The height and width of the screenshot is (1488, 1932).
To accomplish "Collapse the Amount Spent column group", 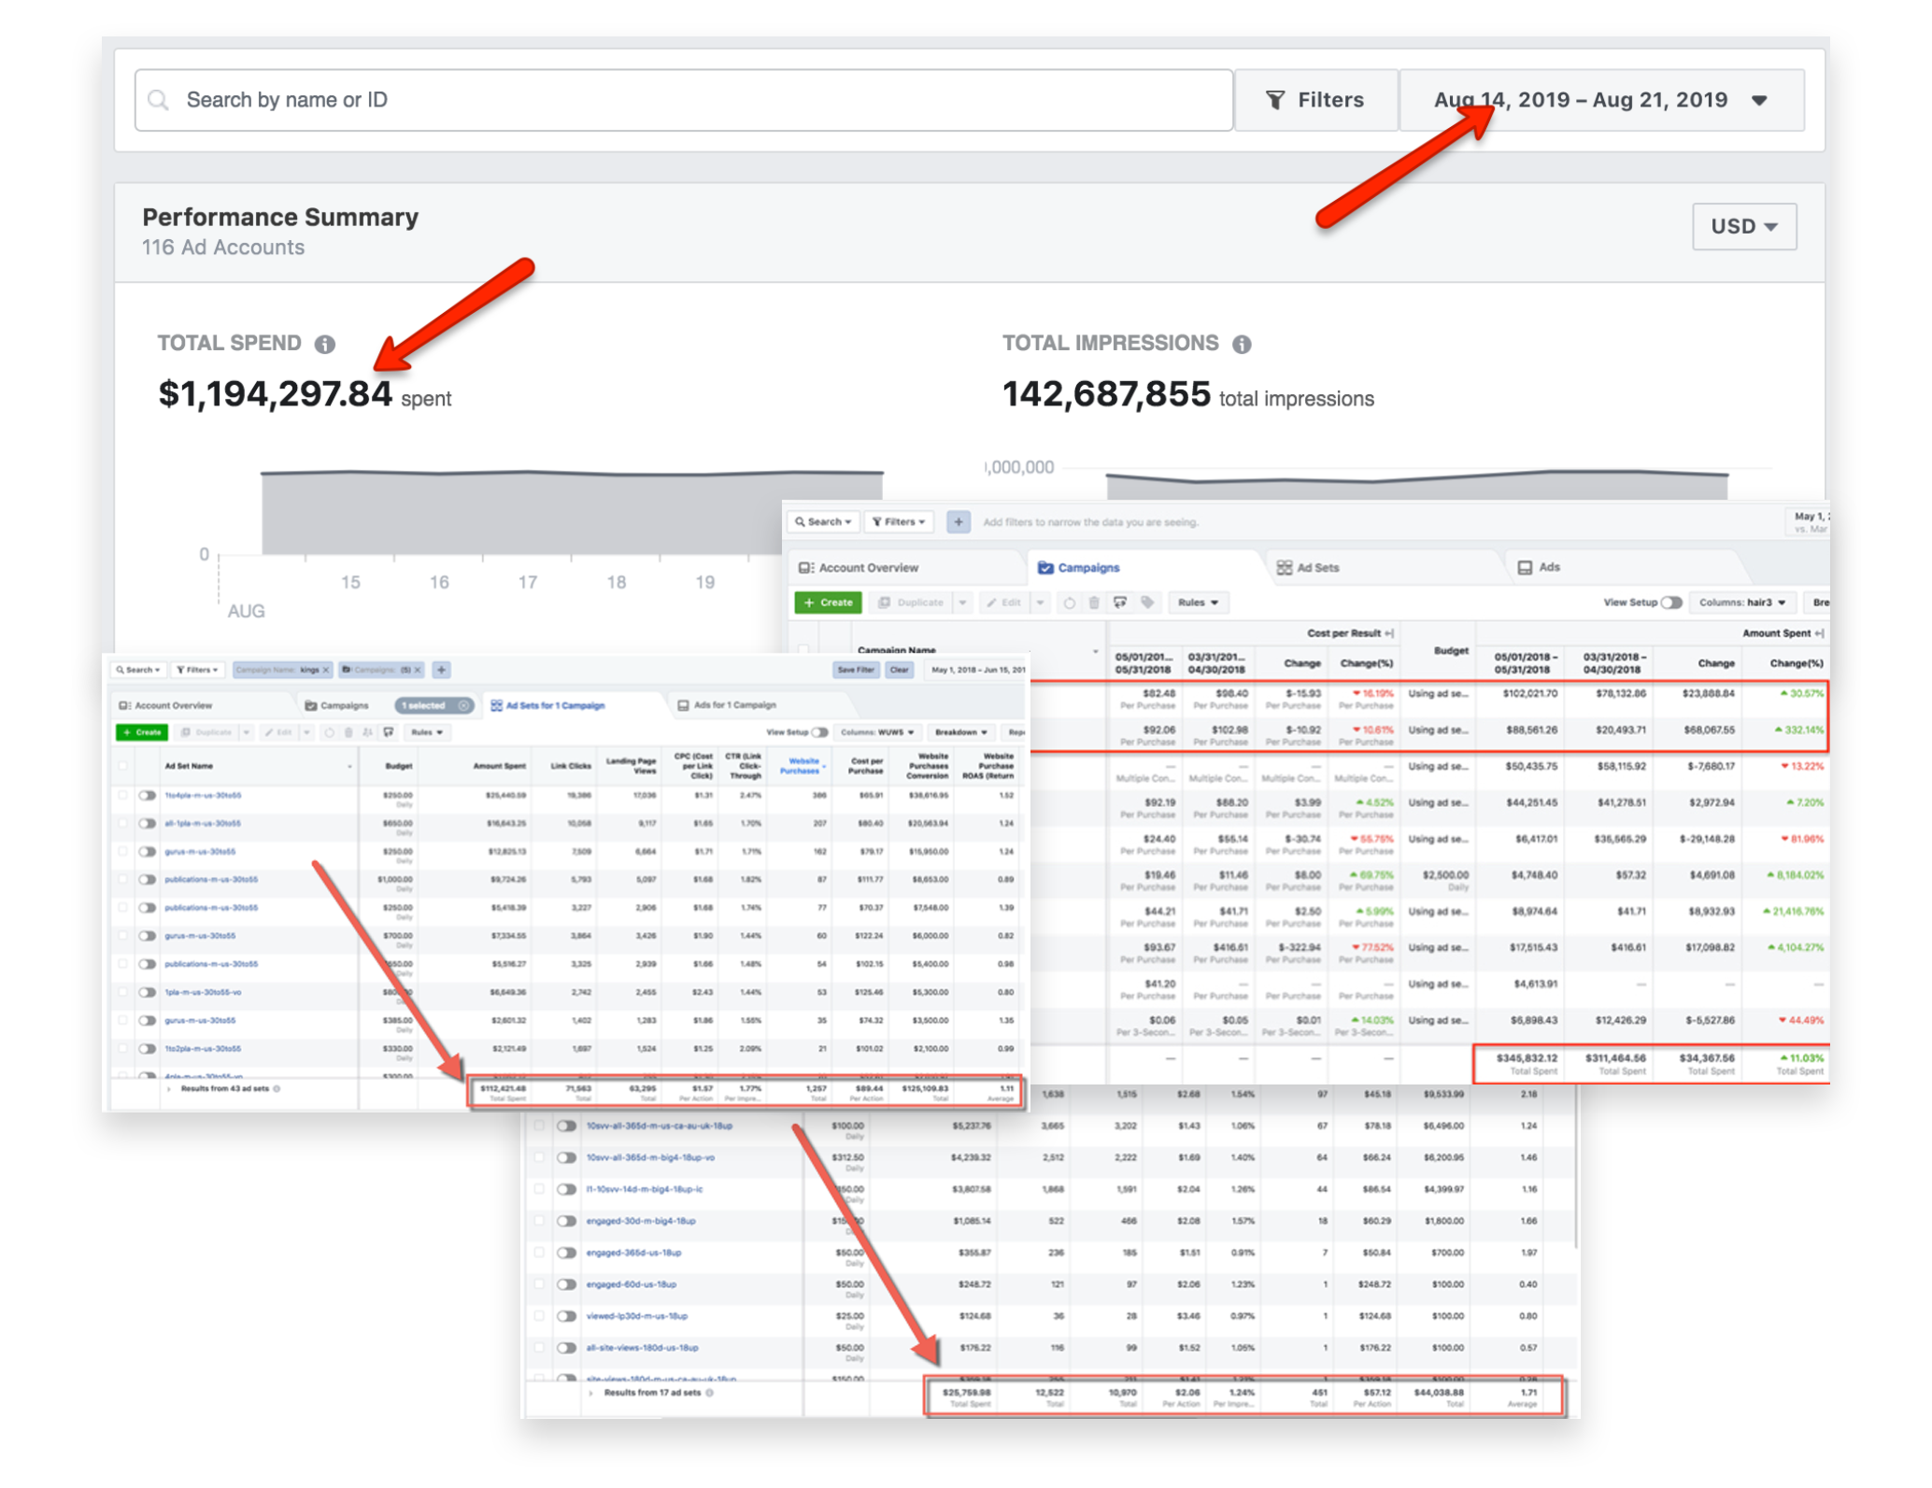I will tap(1818, 633).
